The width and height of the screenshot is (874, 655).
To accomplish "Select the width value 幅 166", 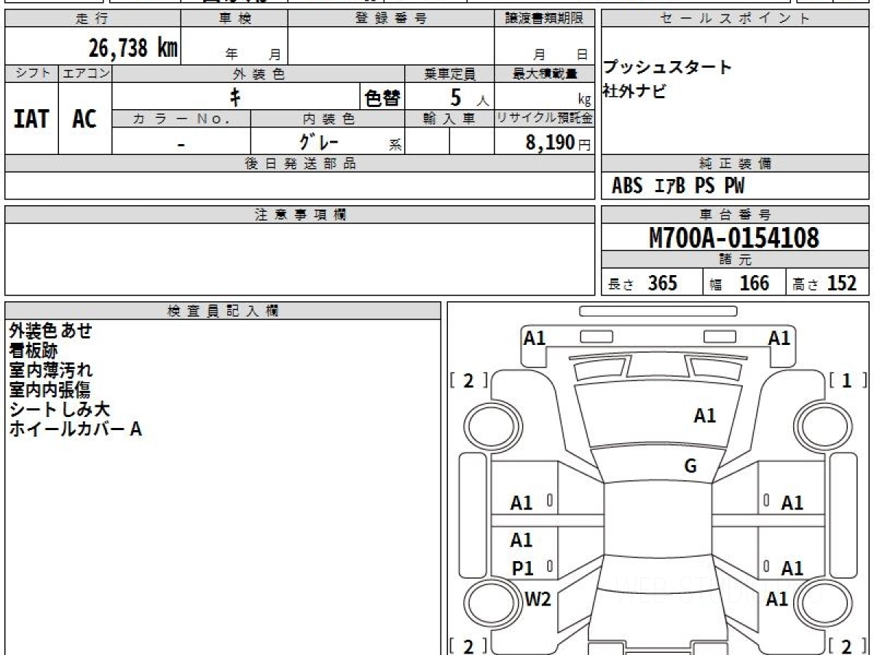I will pos(740,283).
